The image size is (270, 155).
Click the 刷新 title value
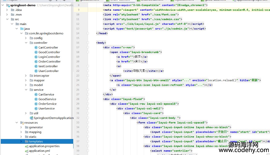pyautogui.click(x=254, y=80)
